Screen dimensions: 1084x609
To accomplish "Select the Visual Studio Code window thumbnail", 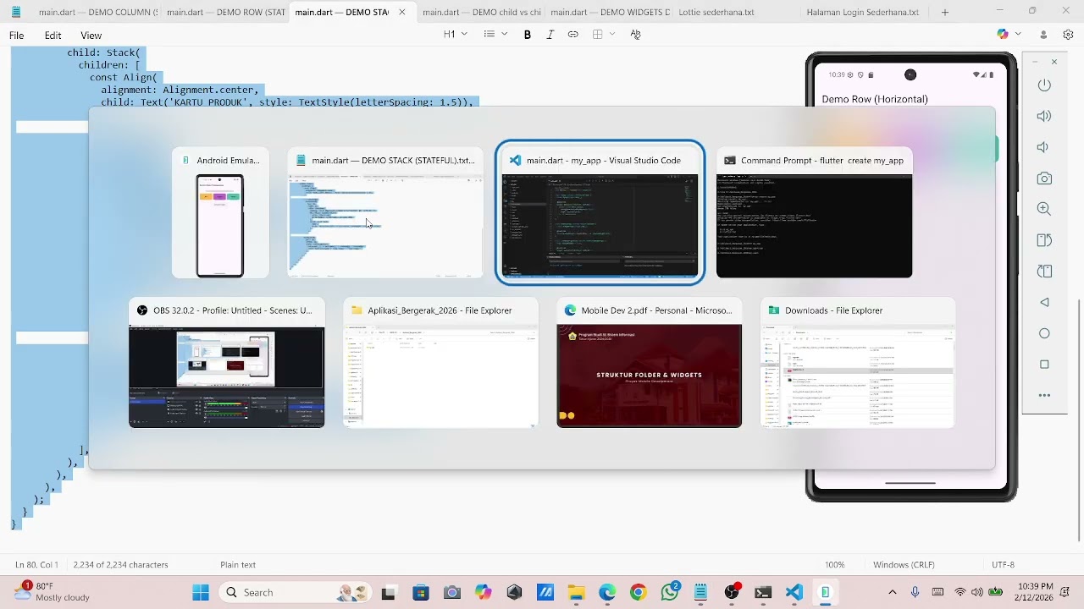I will click(600, 212).
